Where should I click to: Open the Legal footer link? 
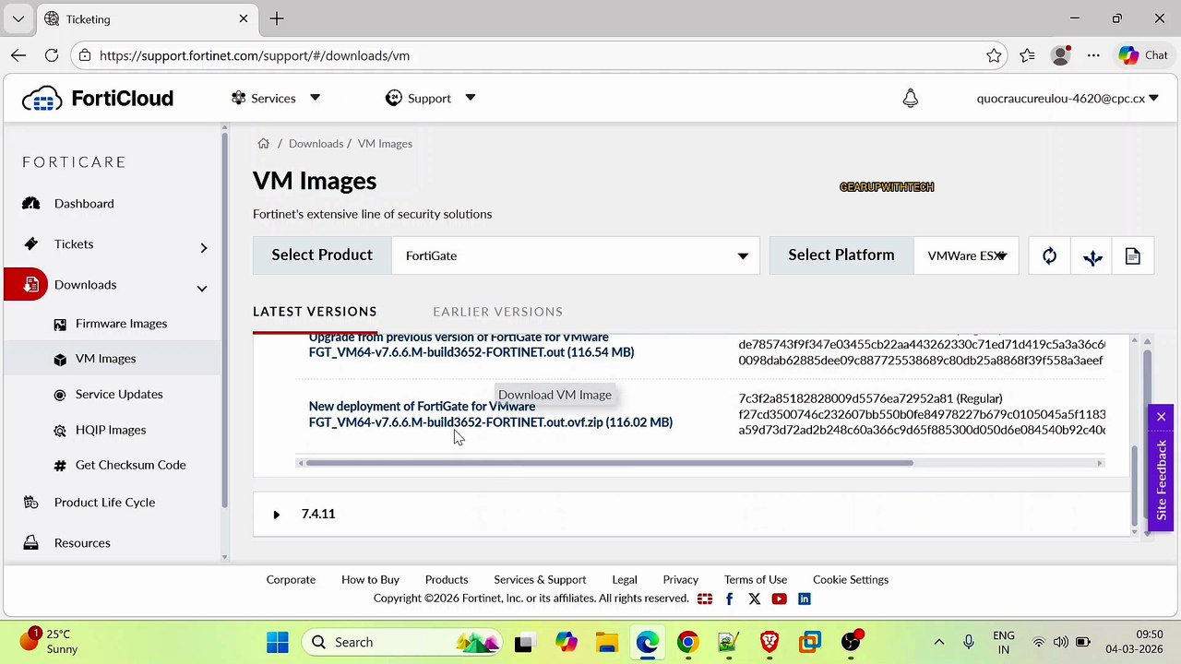pyautogui.click(x=625, y=580)
